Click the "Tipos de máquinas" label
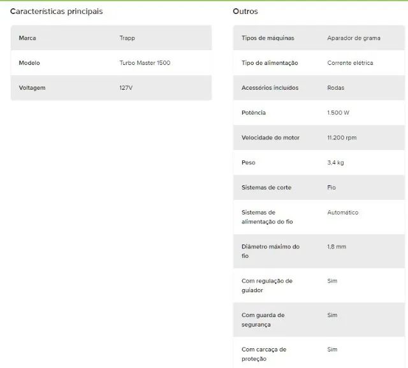The height and width of the screenshot is (368, 408). (268, 38)
